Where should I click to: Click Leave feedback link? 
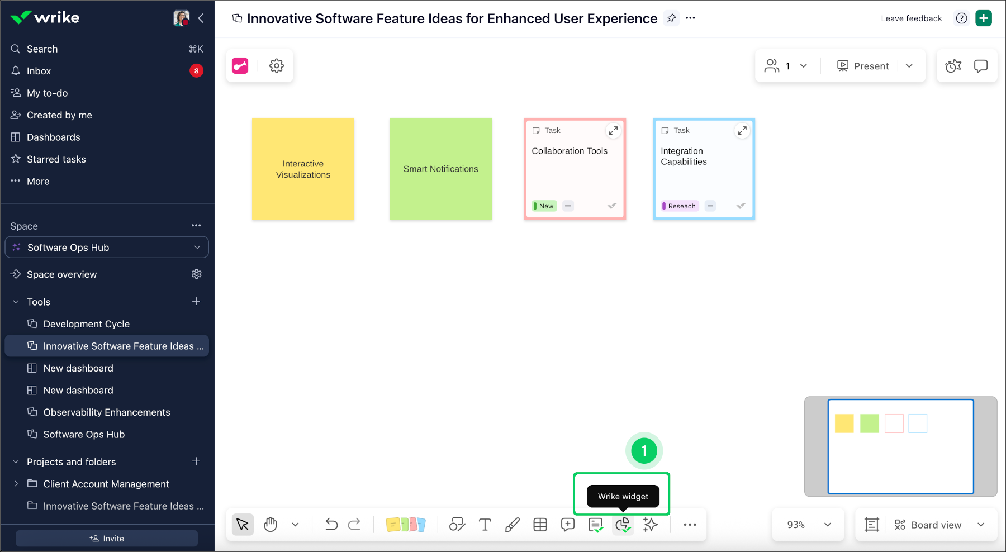point(912,18)
